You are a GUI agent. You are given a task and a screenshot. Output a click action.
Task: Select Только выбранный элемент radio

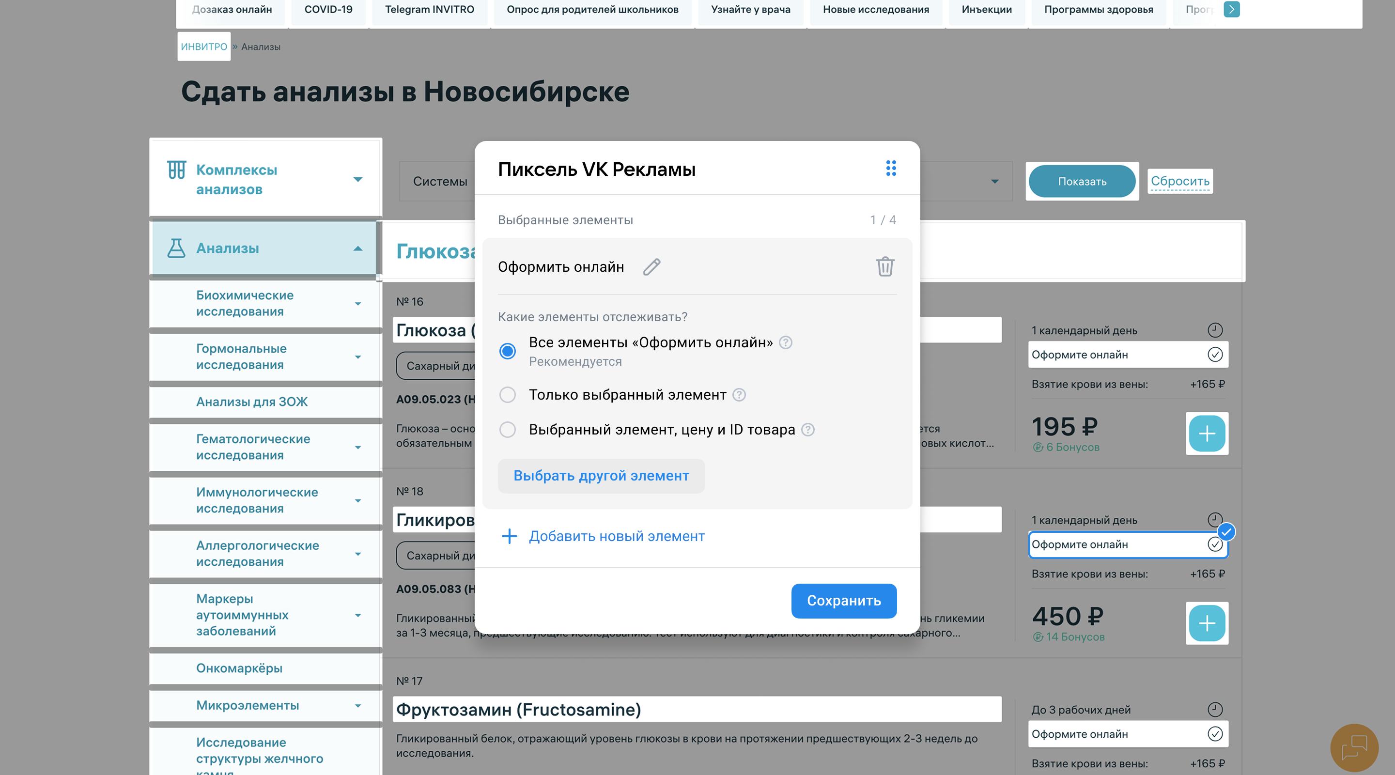point(508,395)
